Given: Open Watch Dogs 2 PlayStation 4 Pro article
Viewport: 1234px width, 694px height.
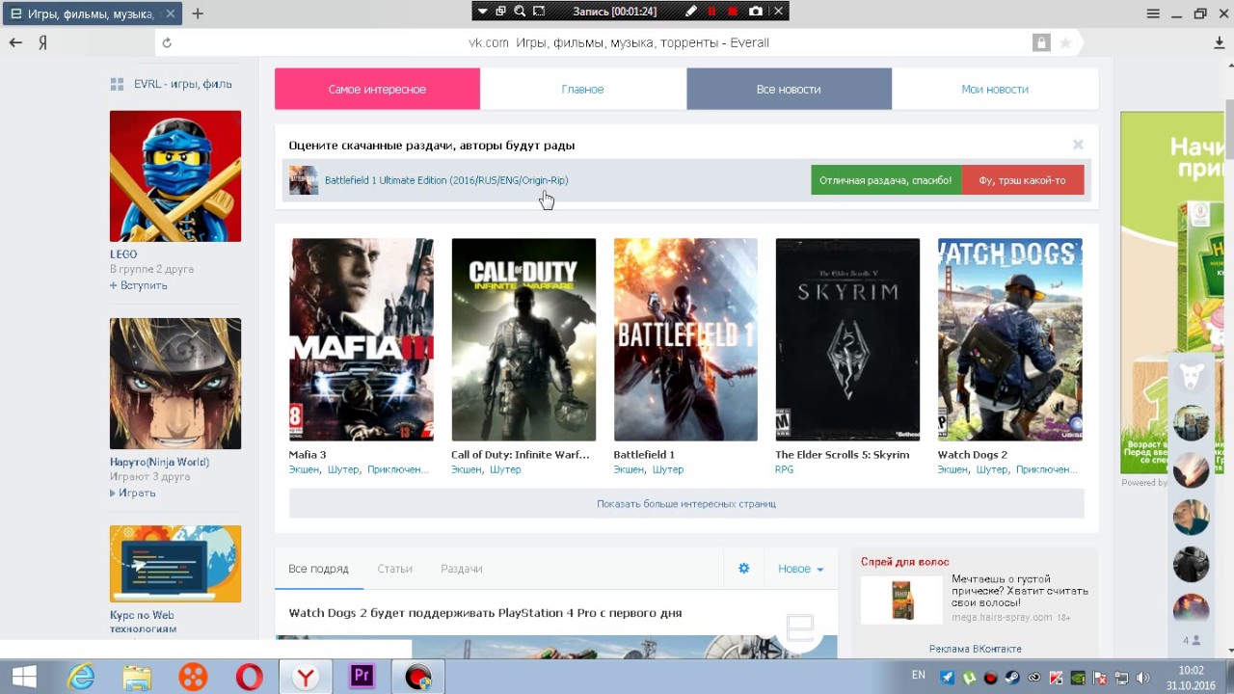Looking at the screenshot, I should 485,613.
